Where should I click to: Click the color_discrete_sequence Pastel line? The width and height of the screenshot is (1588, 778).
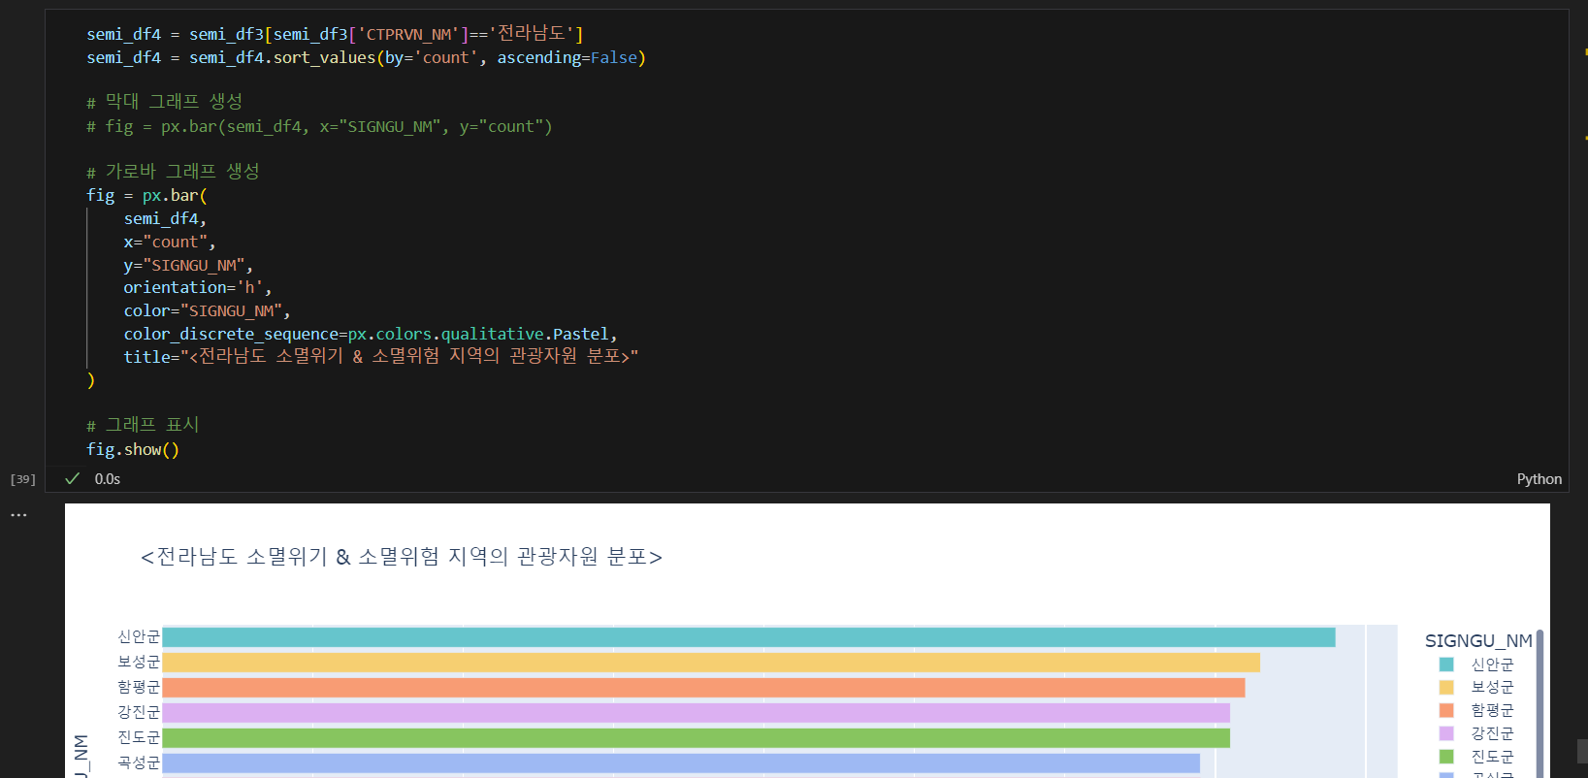point(371,335)
